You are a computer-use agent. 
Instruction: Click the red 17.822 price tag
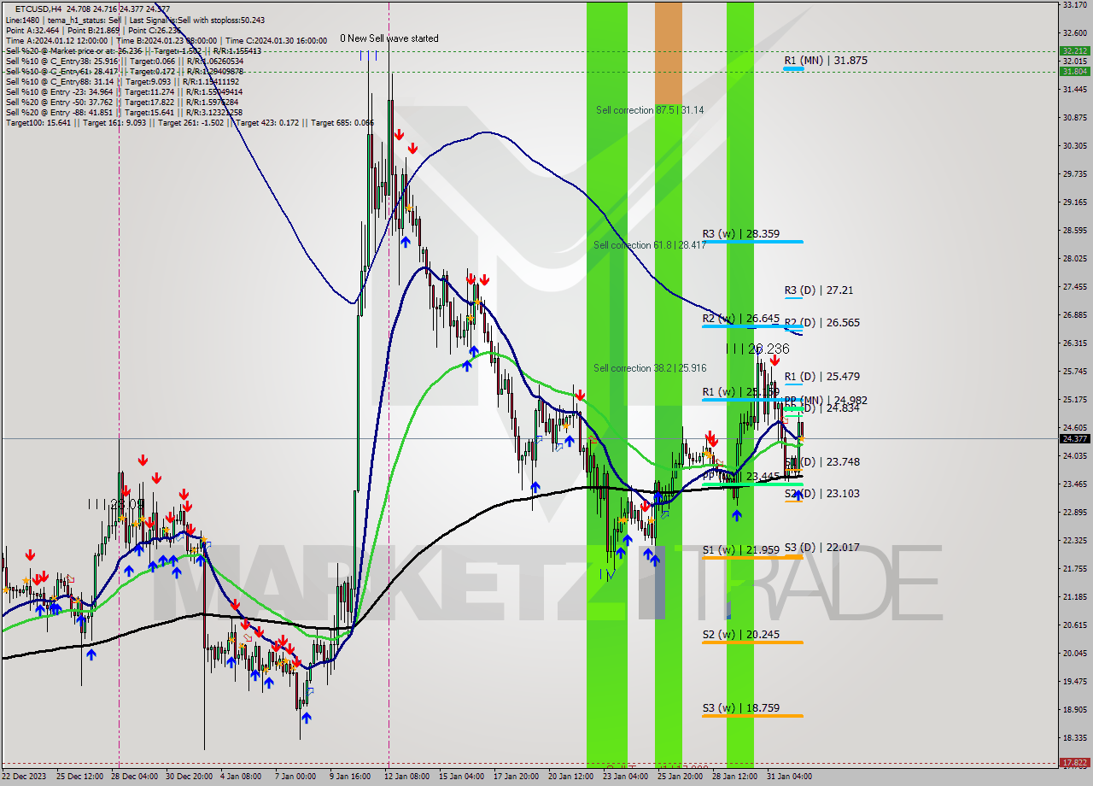click(x=1074, y=762)
